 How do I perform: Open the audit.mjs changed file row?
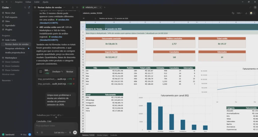(x=56, y=79)
